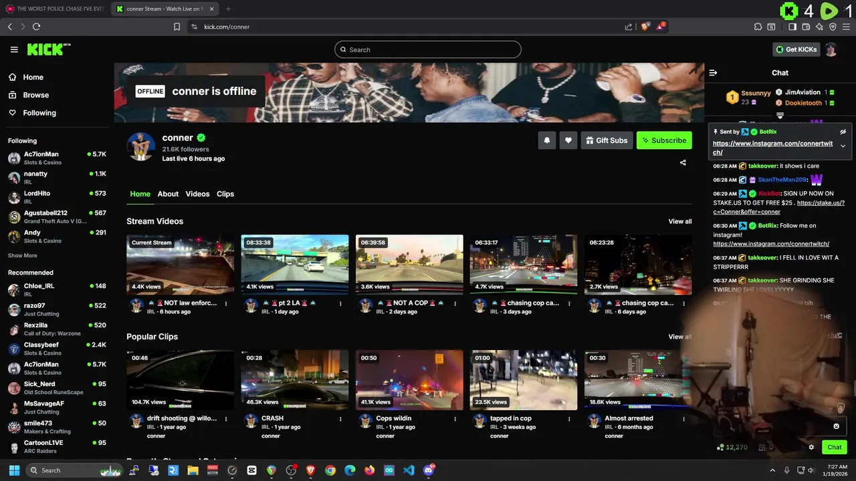Screen dimensions: 856x481
Task: Open Brave Wallet icon
Action: coord(806,27)
